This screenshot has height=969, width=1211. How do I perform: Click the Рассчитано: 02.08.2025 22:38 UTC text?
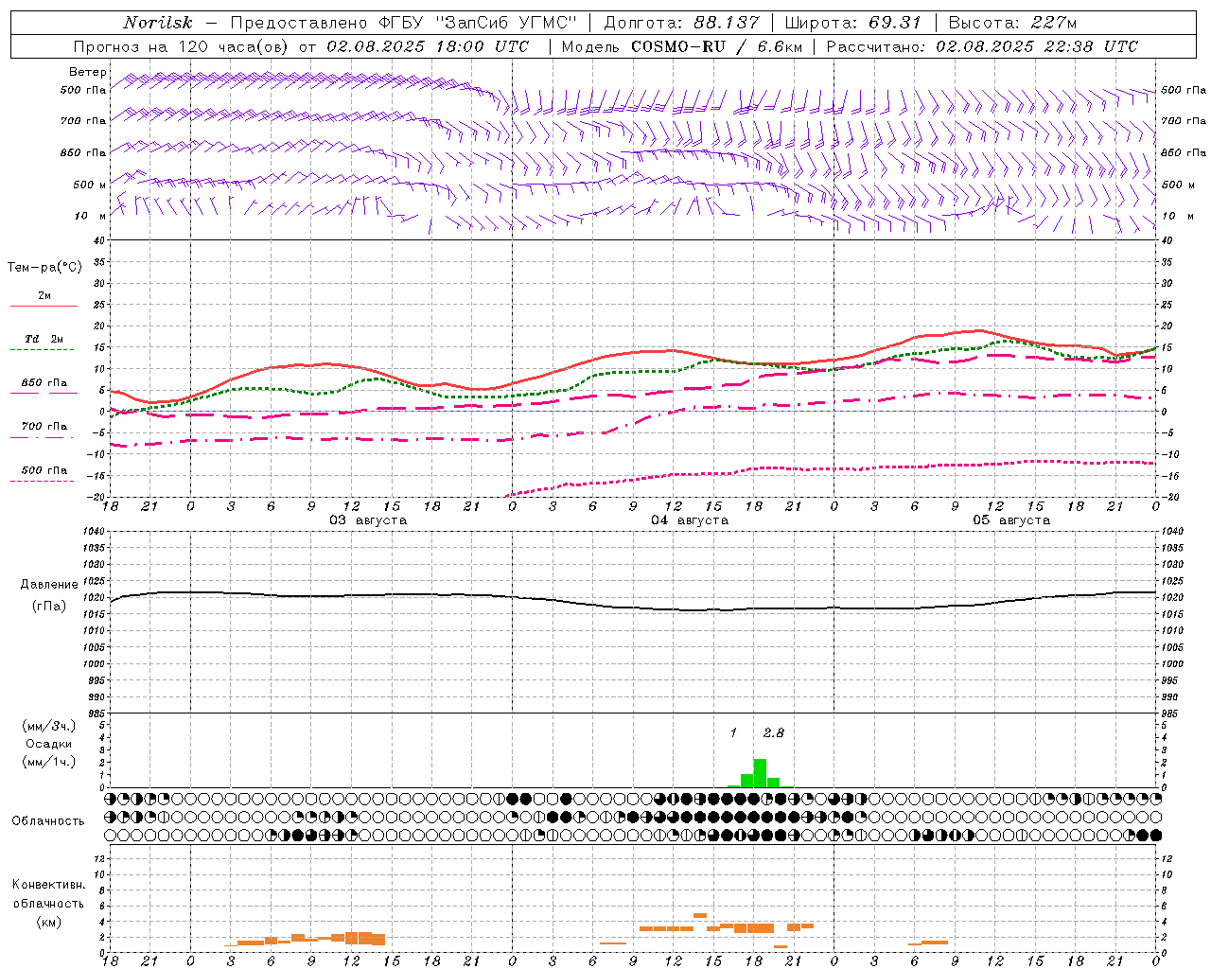(x=982, y=46)
